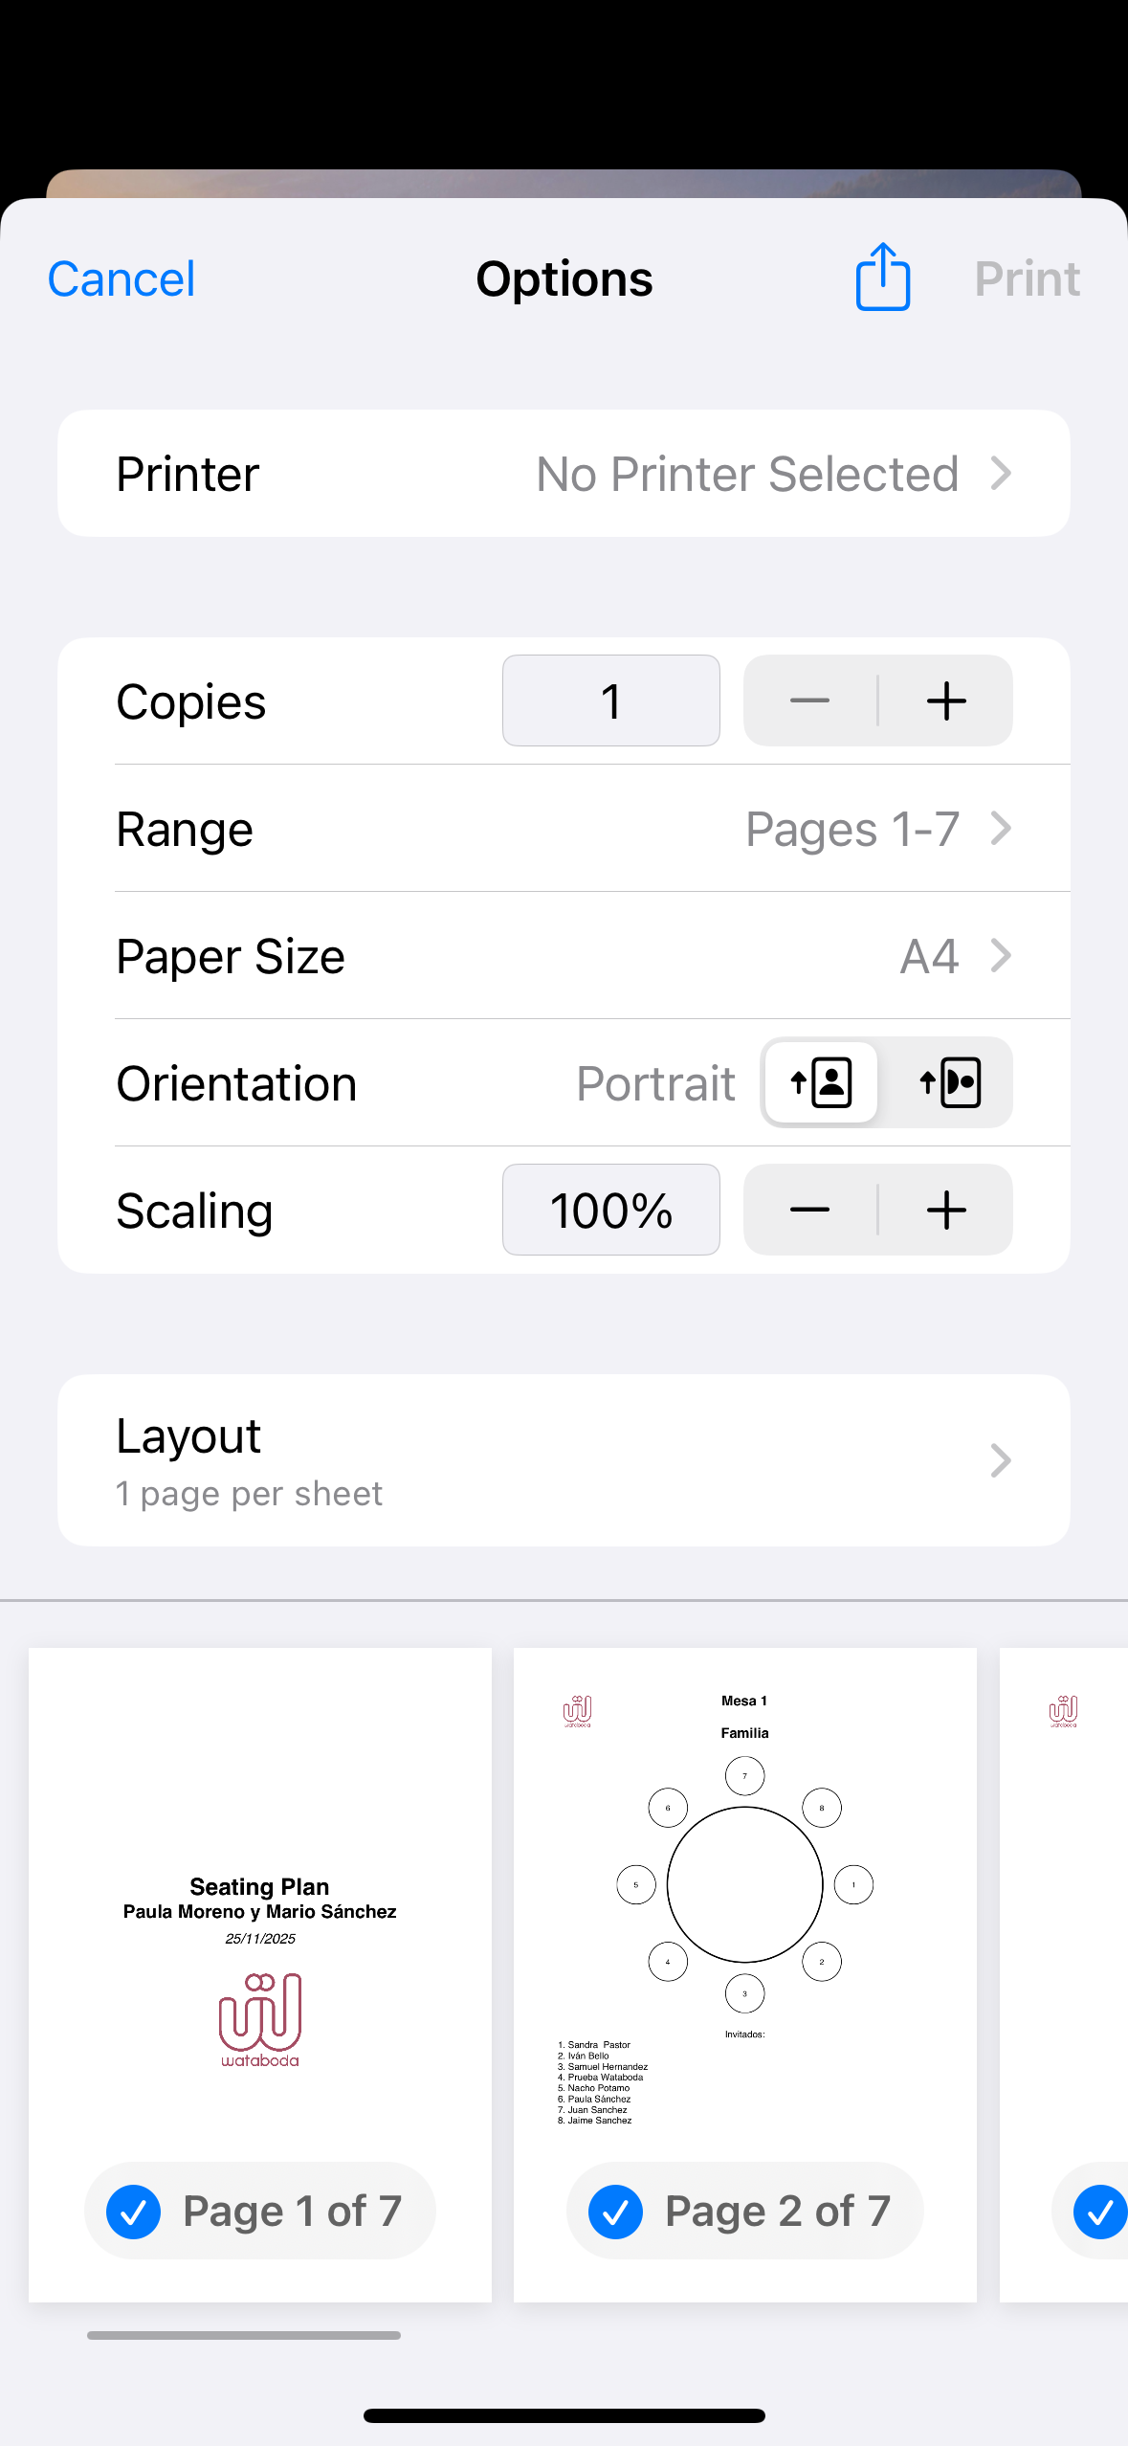This screenshot has width=1128, height=2446.
Task: Click the page preview scroll indicator
Action: point(244,2335)
